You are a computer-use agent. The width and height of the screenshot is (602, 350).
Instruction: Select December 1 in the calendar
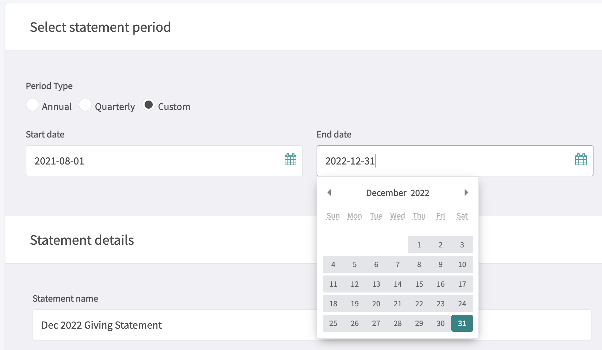419,245
